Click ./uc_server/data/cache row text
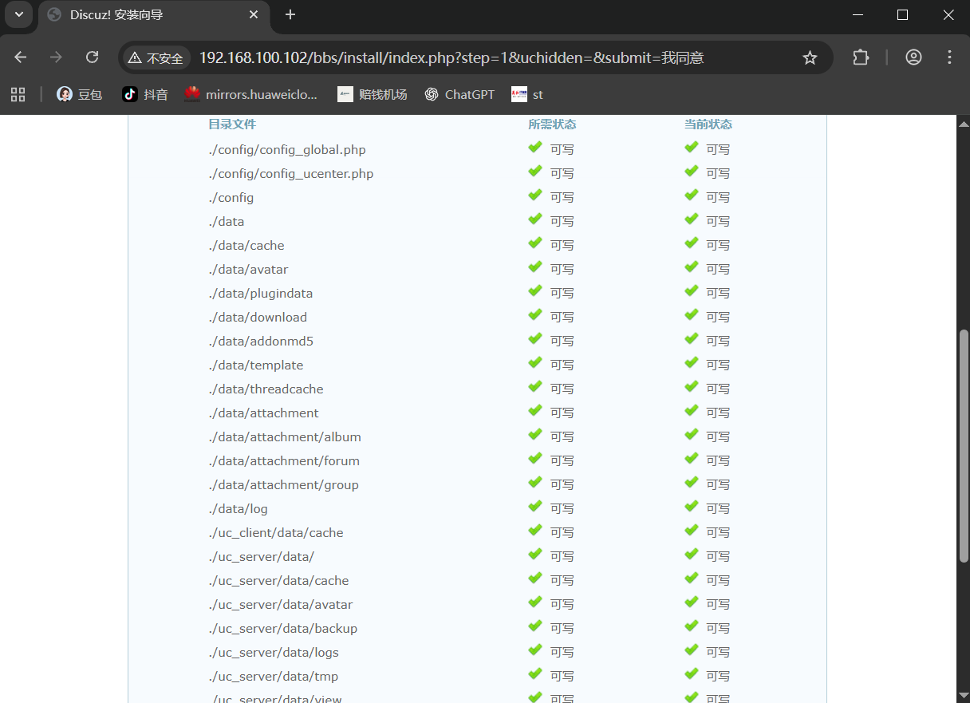Viewport: 970px width, 703px height. (x=278, y=580)
